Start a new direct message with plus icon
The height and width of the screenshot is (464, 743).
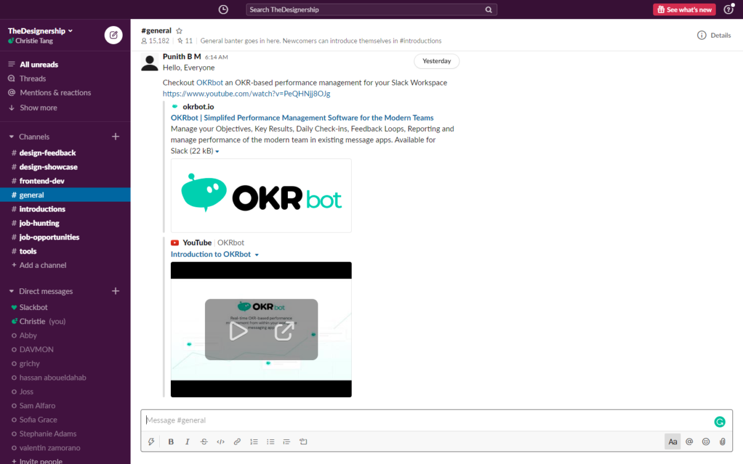pos(115,291)
